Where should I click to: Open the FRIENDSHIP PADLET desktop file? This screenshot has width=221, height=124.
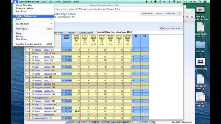(200, 79)
